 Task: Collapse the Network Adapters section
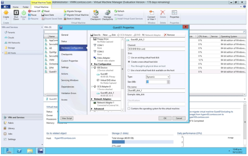click(92, 99)
